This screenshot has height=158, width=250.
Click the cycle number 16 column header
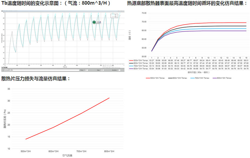[246, 58]
